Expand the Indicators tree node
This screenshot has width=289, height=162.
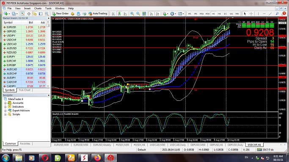pyautogui.click(x=6, y=107)
